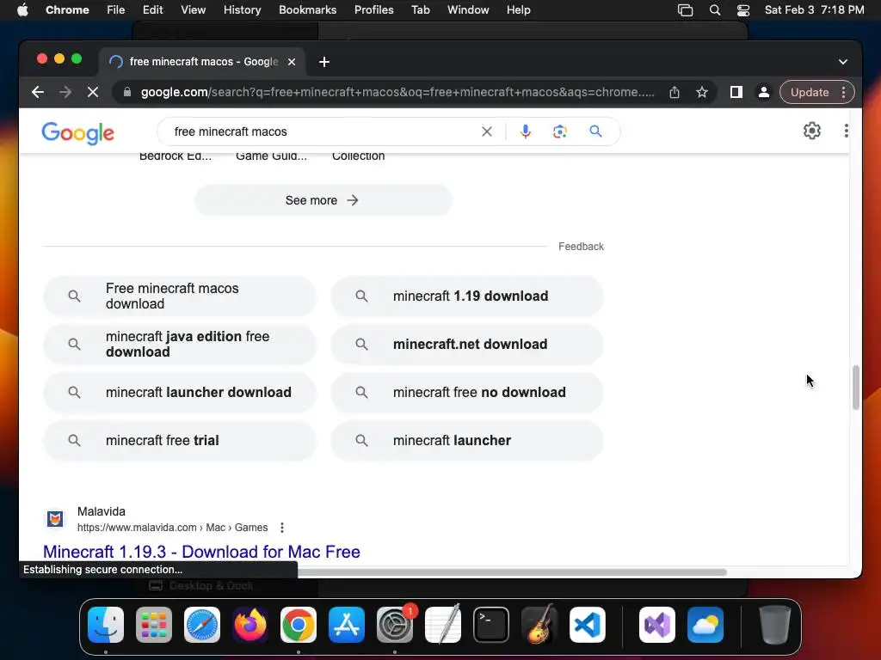Click the forward navigation arrow
The image size is (881, 660).
tap(65, 92)
